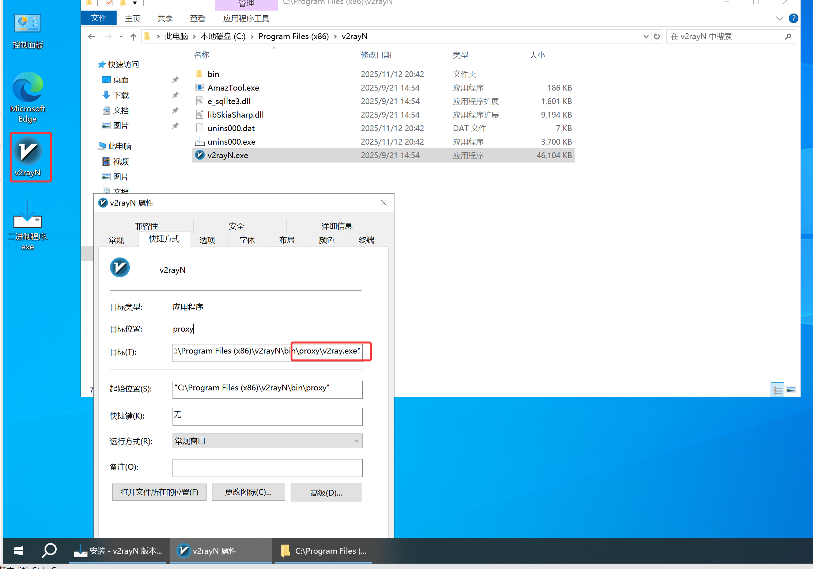
Task: Click in the 备注 input field
Action: (x=267, y=467)
